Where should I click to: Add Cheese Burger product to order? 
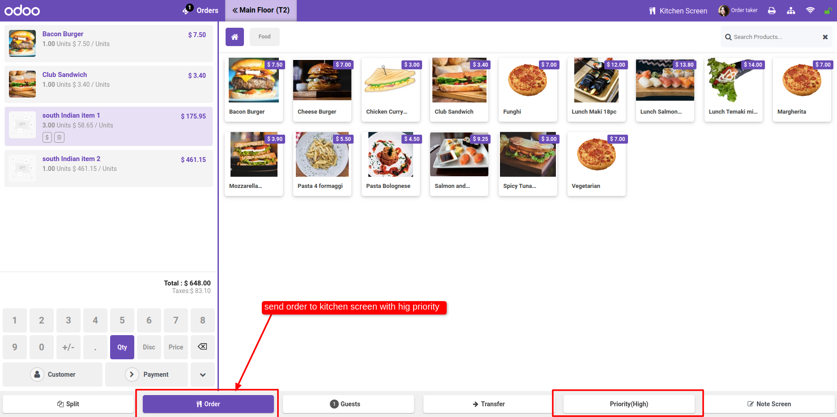click(322, 89)
